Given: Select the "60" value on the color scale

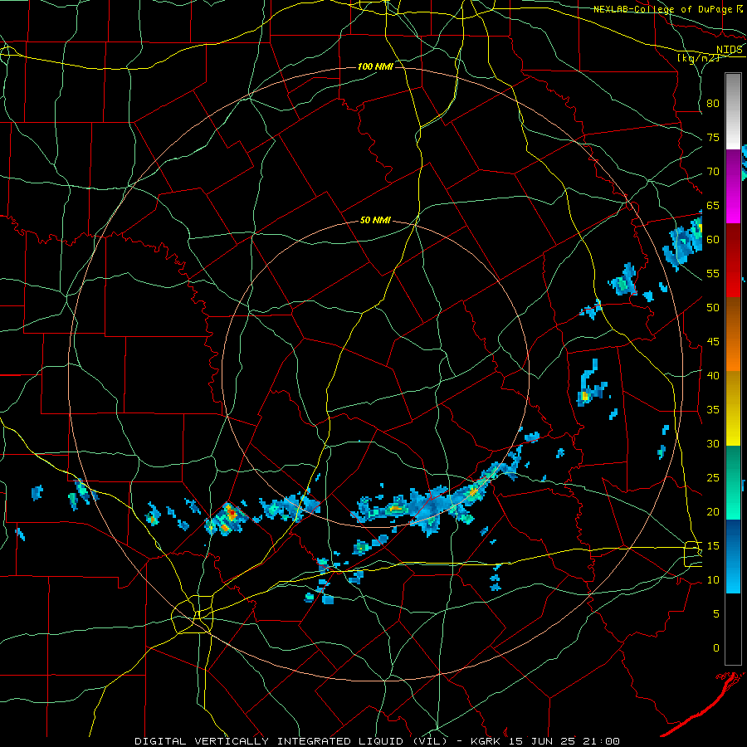Looking at the screenshot, I should click(713, 240).
